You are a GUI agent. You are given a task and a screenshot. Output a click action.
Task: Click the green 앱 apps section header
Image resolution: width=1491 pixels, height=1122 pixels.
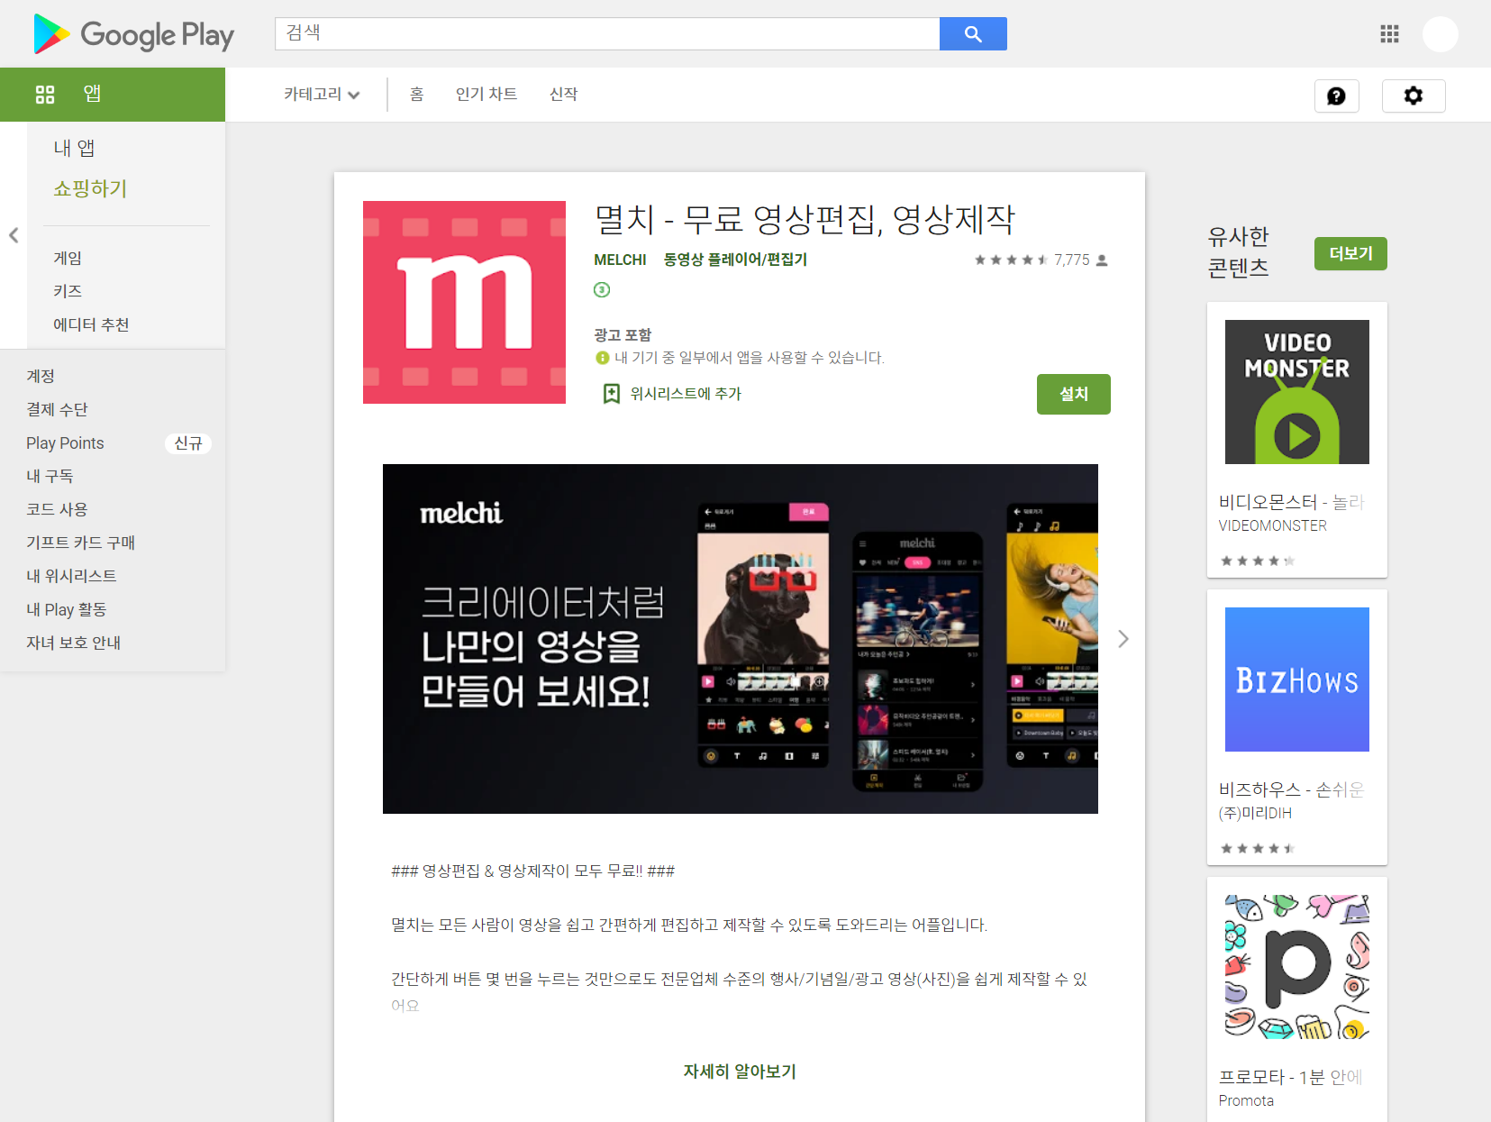tap(113, 95)
